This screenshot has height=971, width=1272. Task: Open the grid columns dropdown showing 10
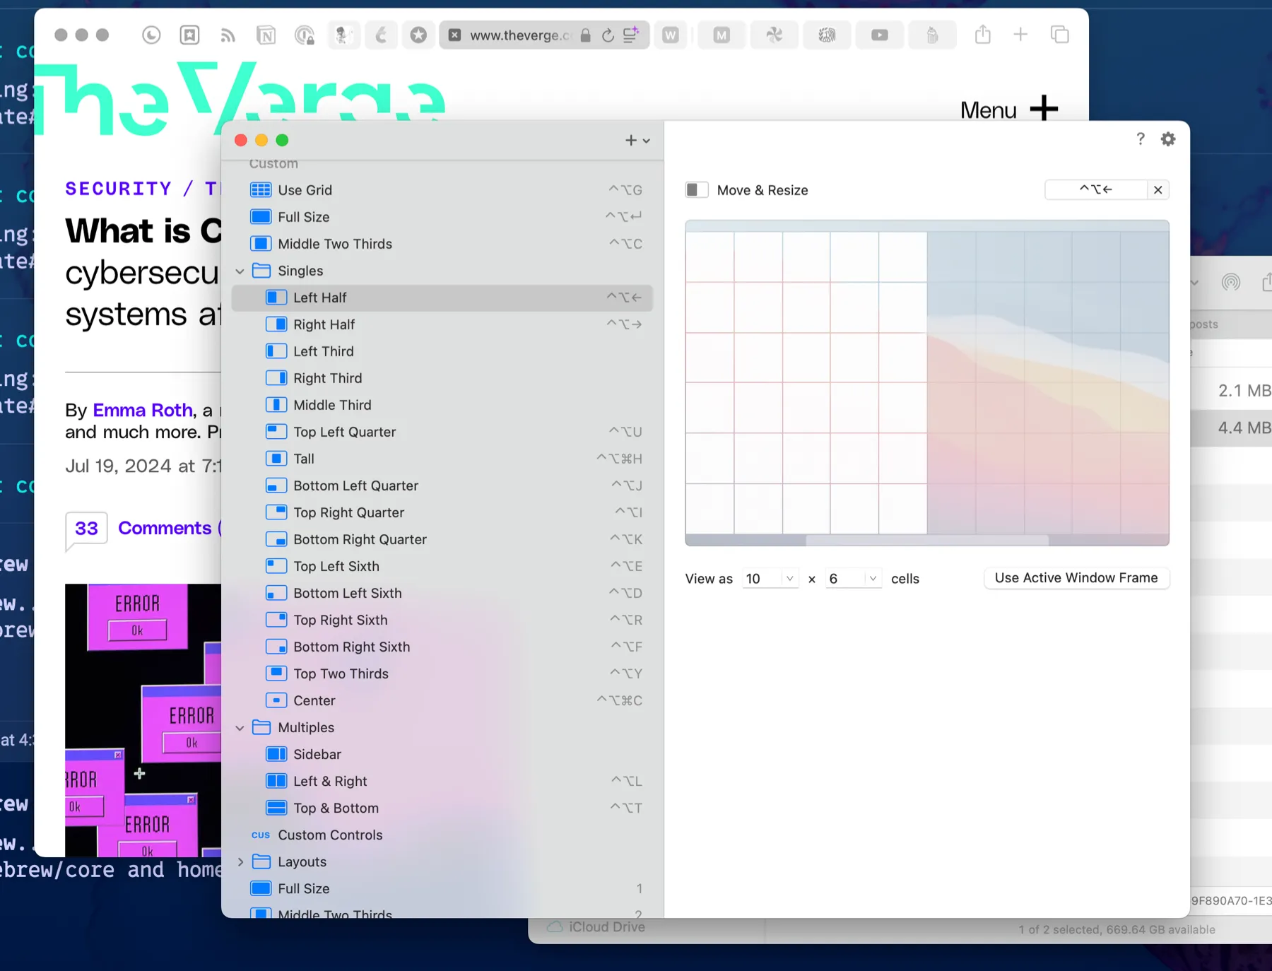click(770, 579)
